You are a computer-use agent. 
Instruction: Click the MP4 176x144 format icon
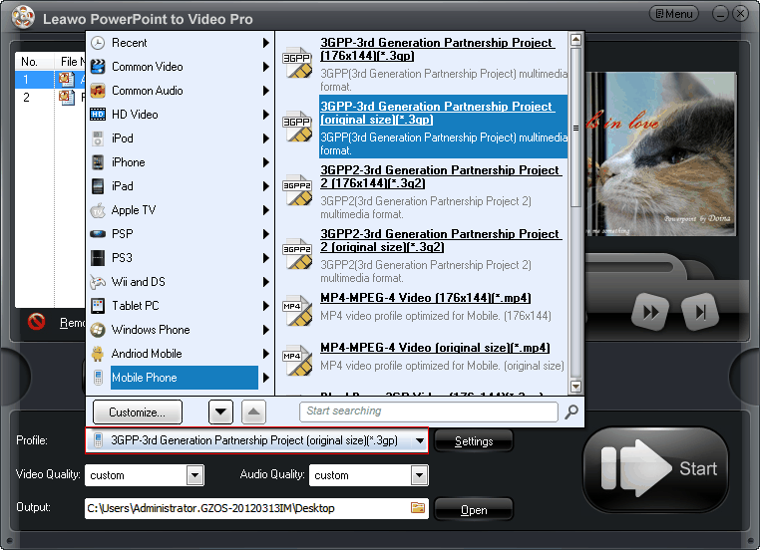coord(297,311)
